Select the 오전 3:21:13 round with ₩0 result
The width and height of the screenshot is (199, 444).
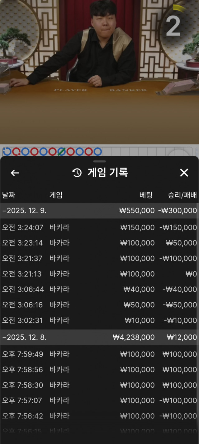(99, 274)
